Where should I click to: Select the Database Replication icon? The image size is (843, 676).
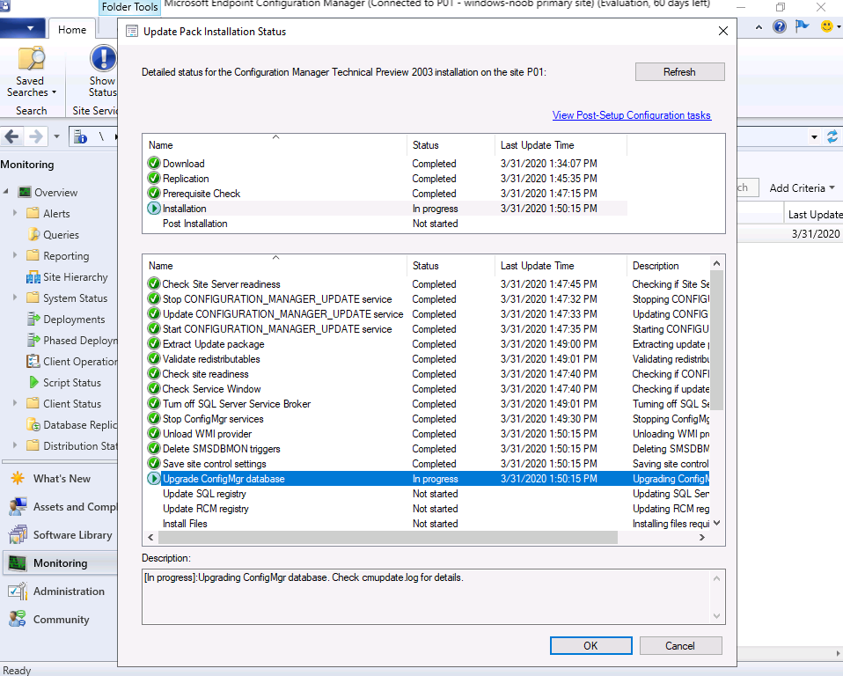pyautogui.click(x=33, y=425)
